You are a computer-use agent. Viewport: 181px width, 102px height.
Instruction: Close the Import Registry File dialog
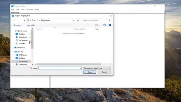pyautogui.click(x=111, y=16)
